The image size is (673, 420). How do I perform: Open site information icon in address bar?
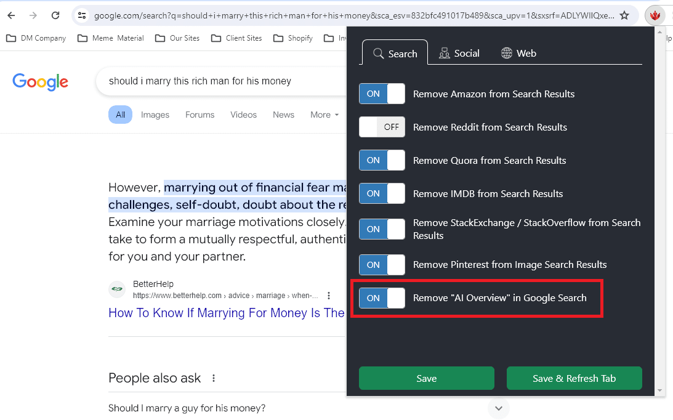(81, 15)
